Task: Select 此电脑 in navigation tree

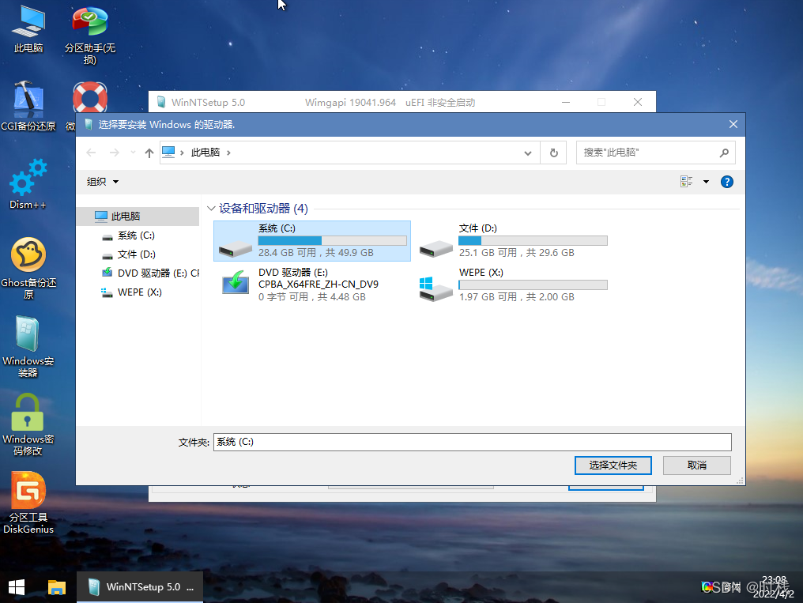Action: click(x=138, y=216)
